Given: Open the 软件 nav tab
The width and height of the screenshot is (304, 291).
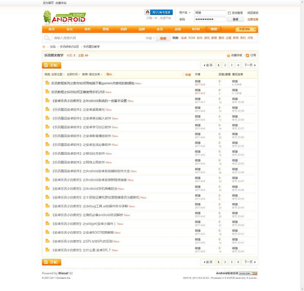Looking at the screenshot, I should click(x=88, y=29).
